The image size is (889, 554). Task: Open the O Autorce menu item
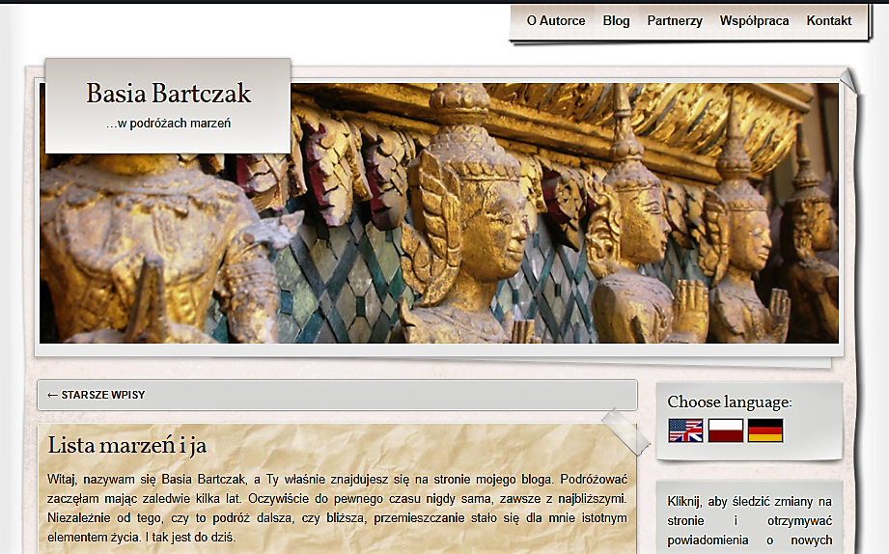click(x=555, y=21)
